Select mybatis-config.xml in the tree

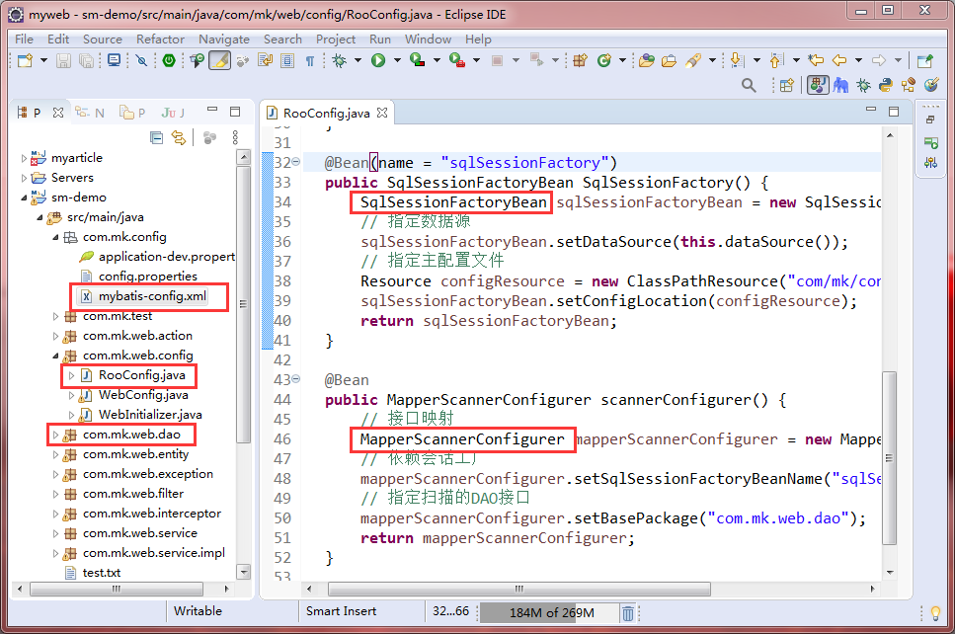(x=152, y=296)
